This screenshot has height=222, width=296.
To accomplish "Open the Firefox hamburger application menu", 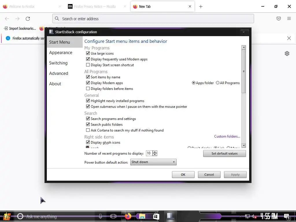I will pyautogui.click(x=289, y=18).
